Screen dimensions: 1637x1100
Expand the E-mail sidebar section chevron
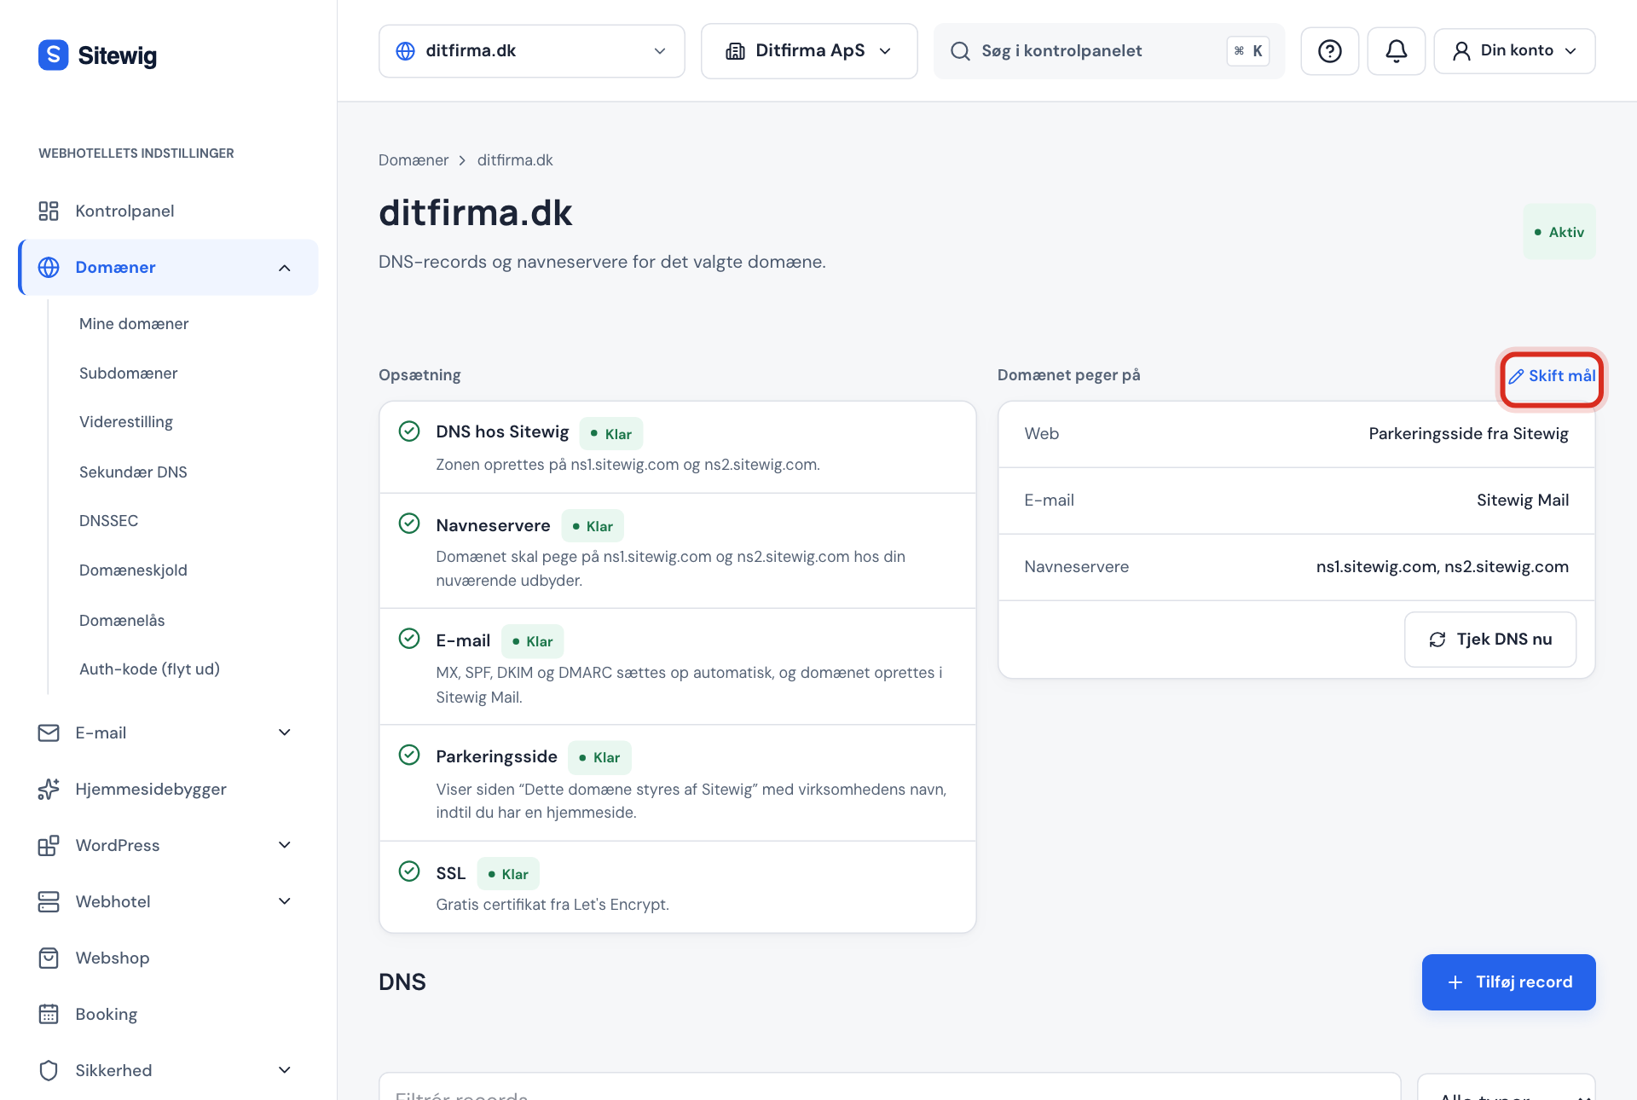285,732
